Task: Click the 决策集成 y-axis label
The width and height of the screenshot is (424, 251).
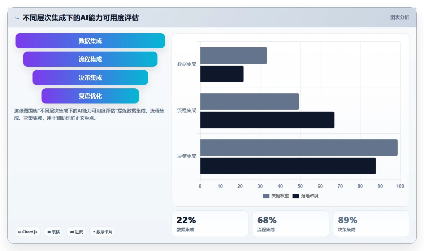Action: tap(187, 156)
